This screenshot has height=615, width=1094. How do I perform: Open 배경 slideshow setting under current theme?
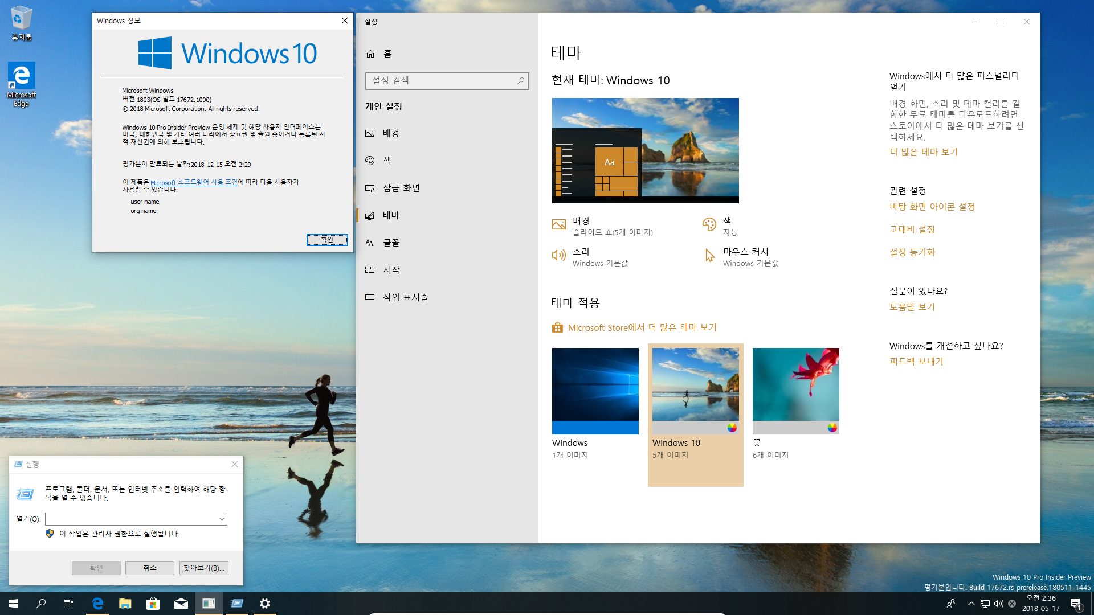pos(602,226)
